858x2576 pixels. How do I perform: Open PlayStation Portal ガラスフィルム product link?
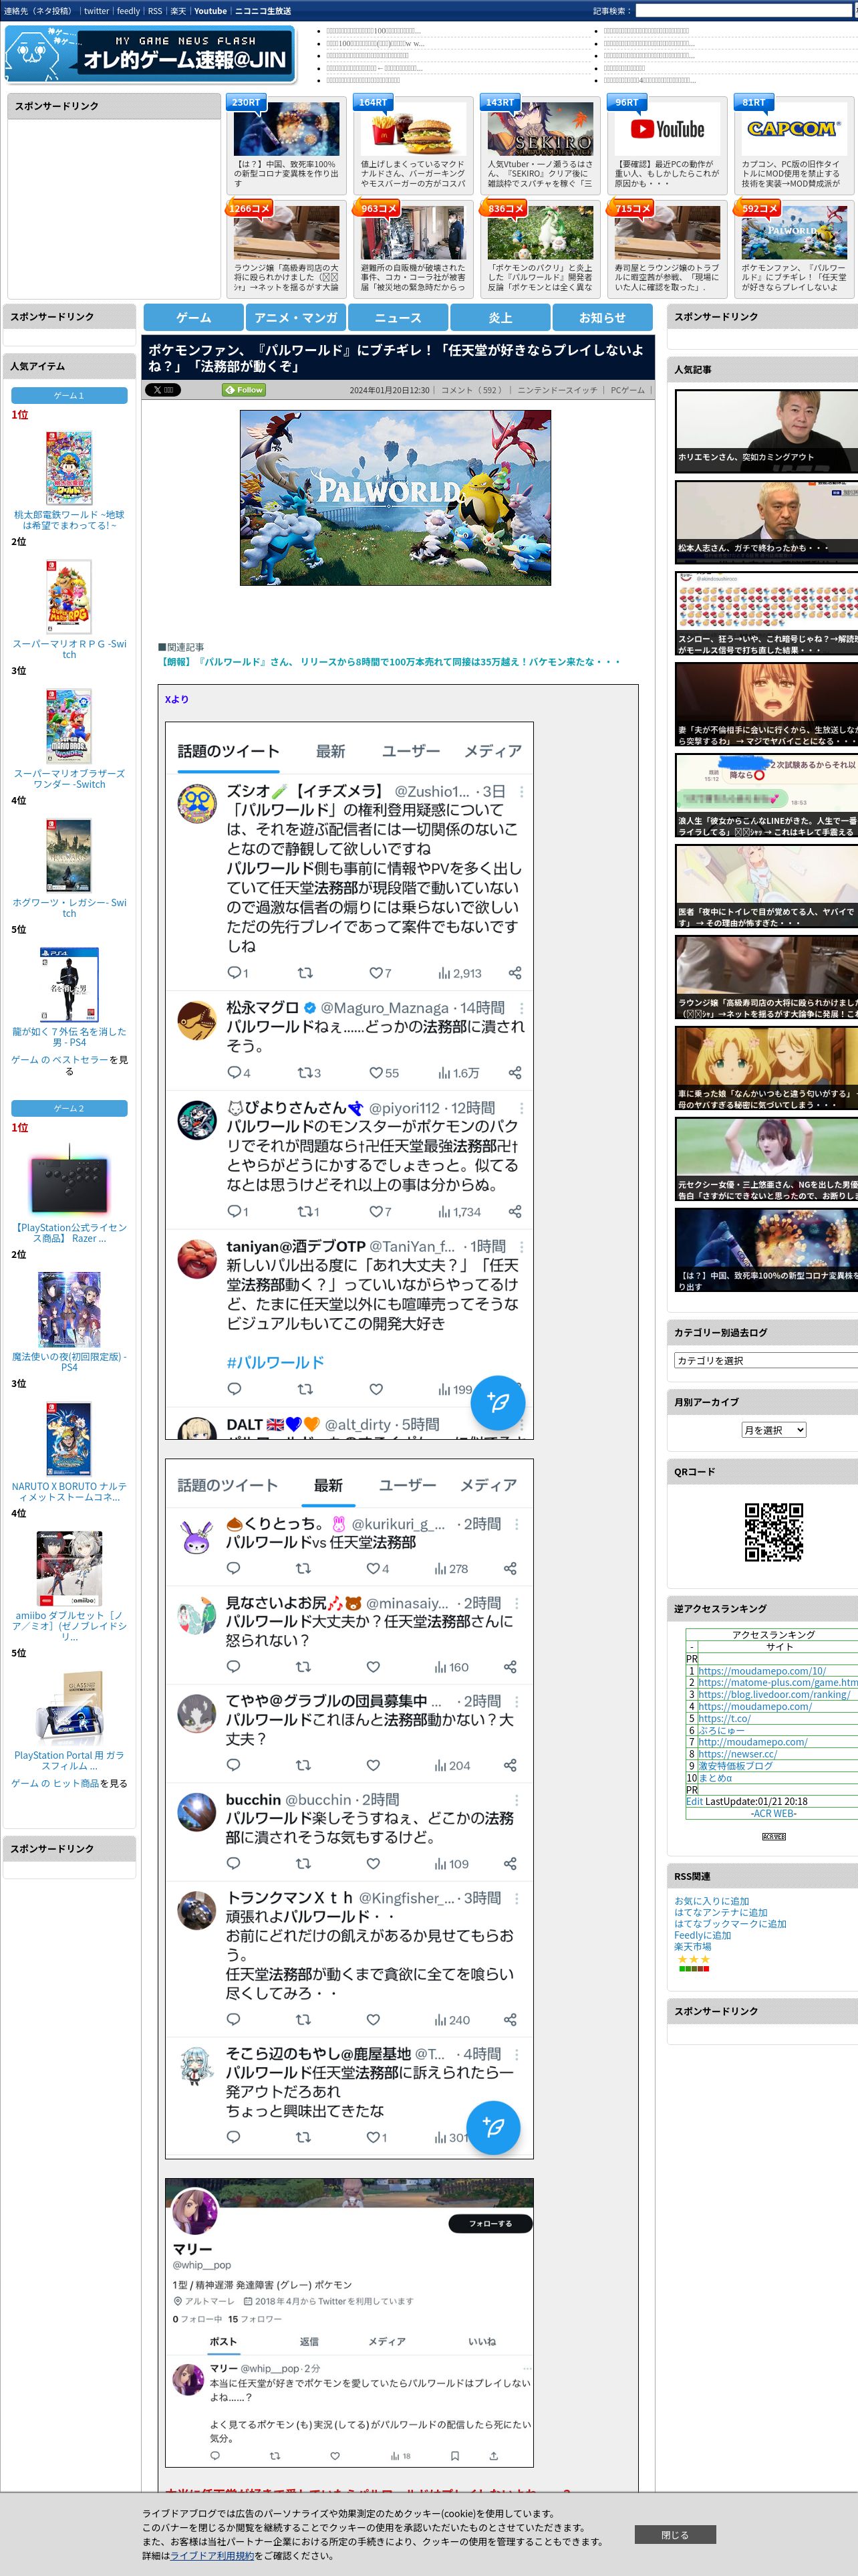coord(69,1760)
